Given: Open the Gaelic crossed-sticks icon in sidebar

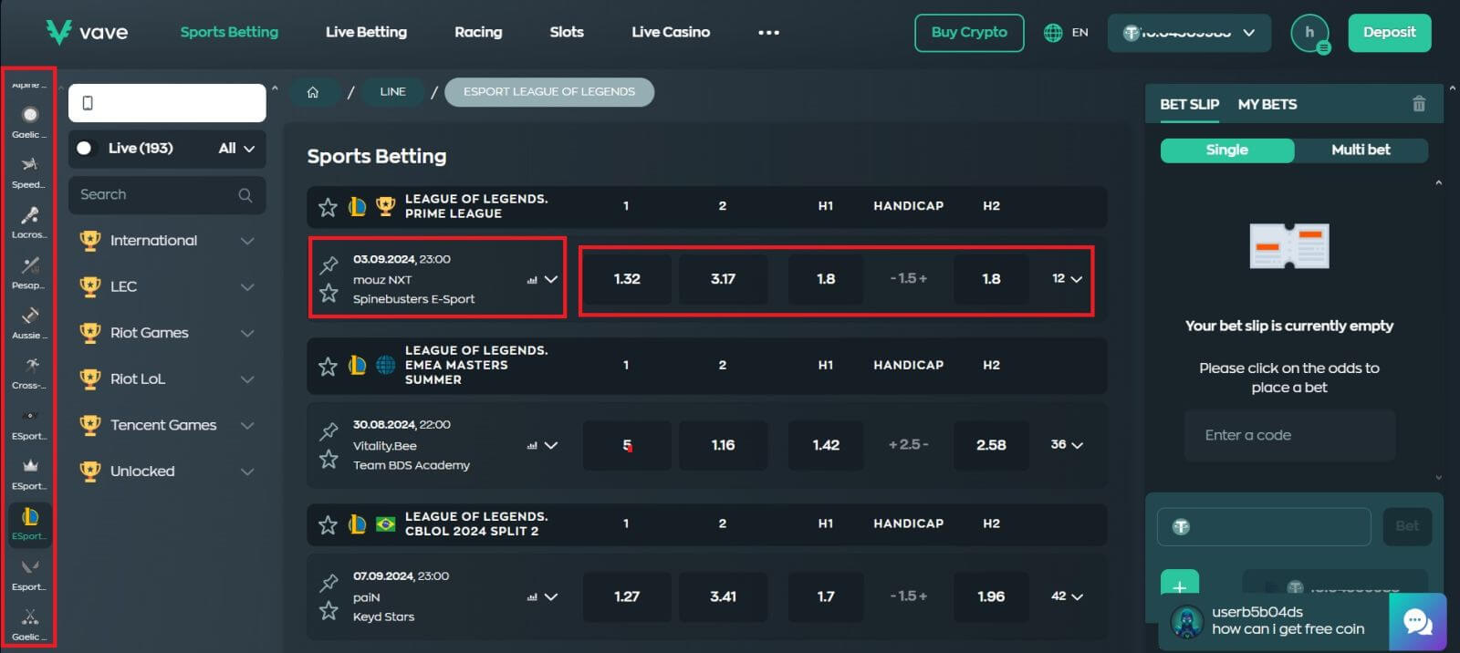Looking at the screenshot, I should (x=30, y=617).
